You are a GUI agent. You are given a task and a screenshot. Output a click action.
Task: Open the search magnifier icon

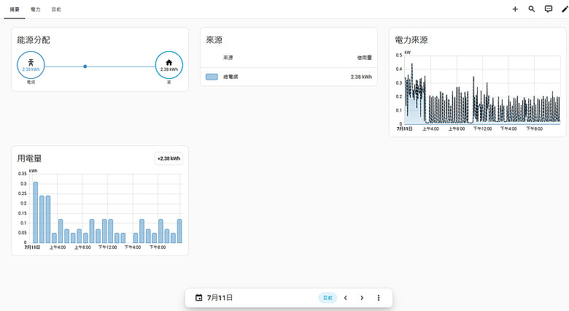tap(532, 9)
